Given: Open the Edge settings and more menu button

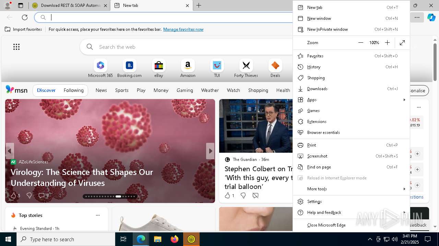Looking at the screenshot, I should click(417, 17).
